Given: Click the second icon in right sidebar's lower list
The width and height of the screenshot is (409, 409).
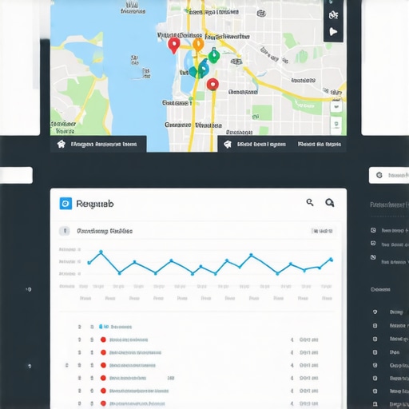Looking at the screenshot, I should click(375, 325).
